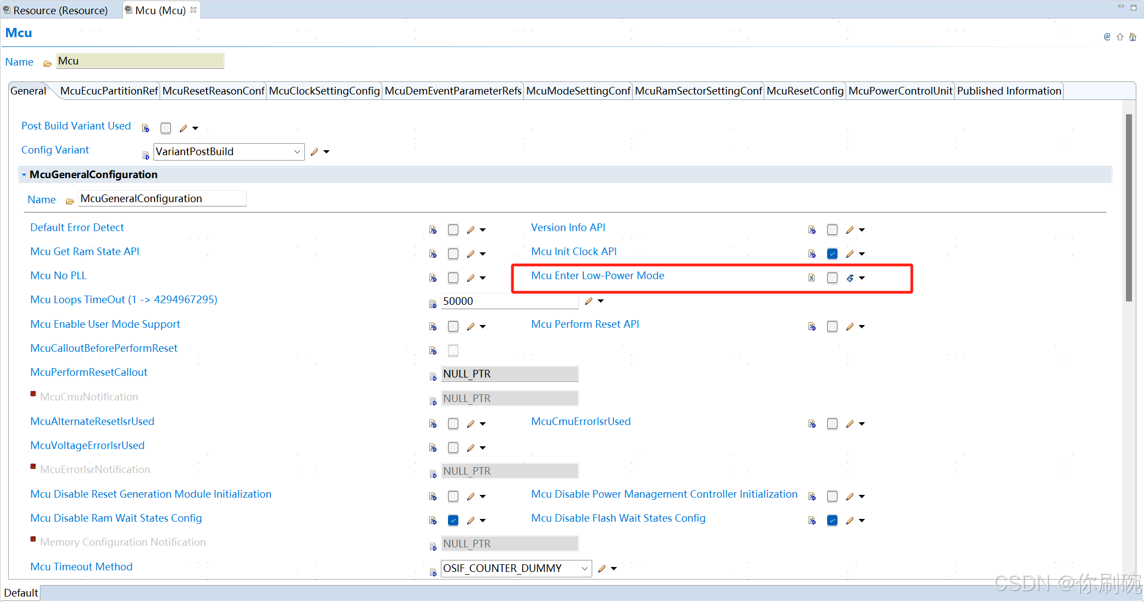Viewport: 1144px width, 602px height.
Task: Click pencil icon beside Mcu No PLL
Action: [x=471, y=278]
